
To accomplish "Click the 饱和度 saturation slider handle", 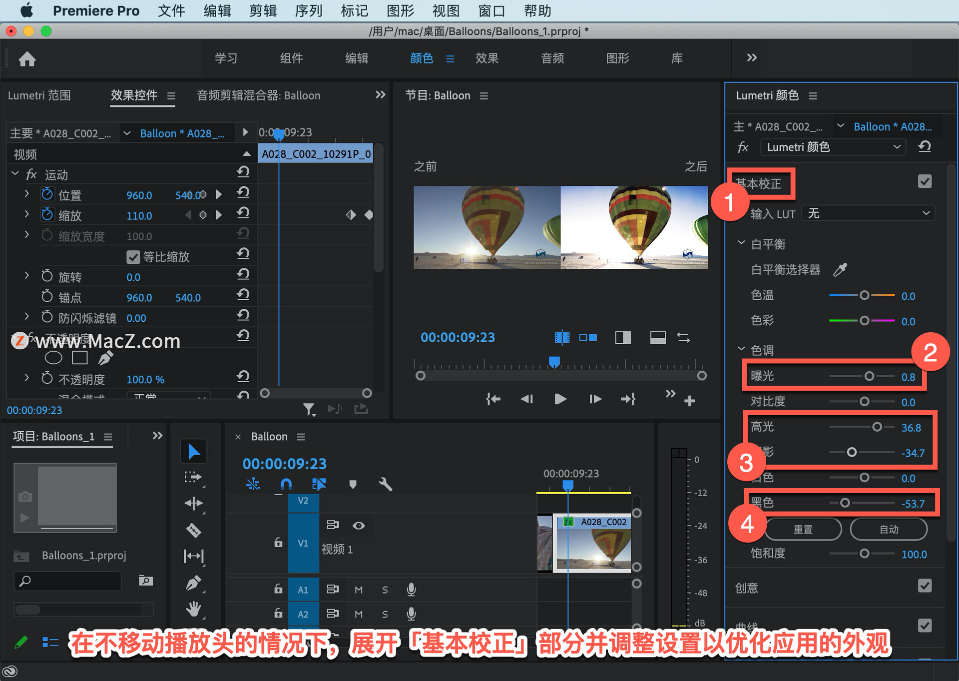I will coord(864,554).
